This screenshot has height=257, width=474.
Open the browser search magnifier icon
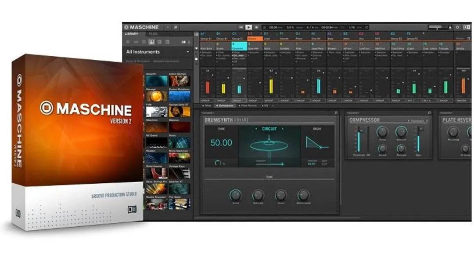click(x=176, y=27)
